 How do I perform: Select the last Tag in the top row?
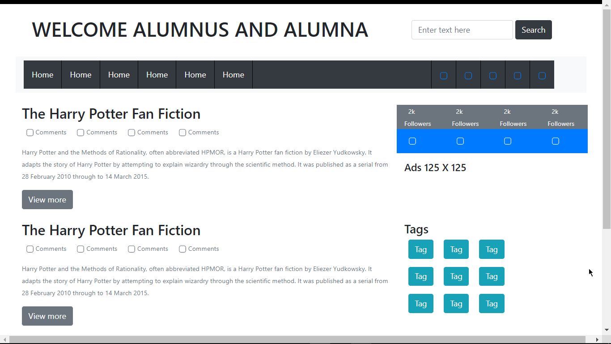492,249
